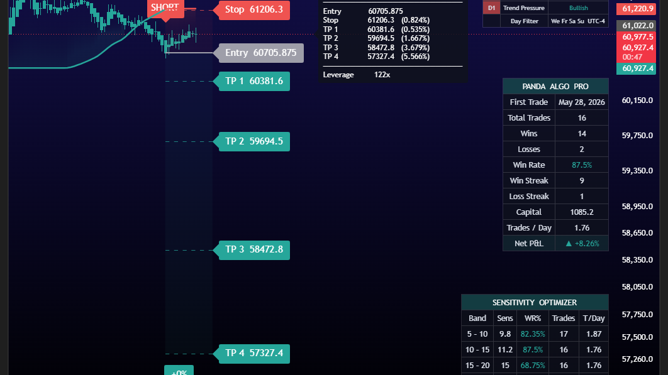Click the 15 - 20 band row
This screenshot has height=375, width=668.
535,366
